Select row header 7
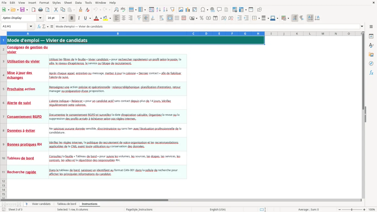 click(x=3, y=117)
